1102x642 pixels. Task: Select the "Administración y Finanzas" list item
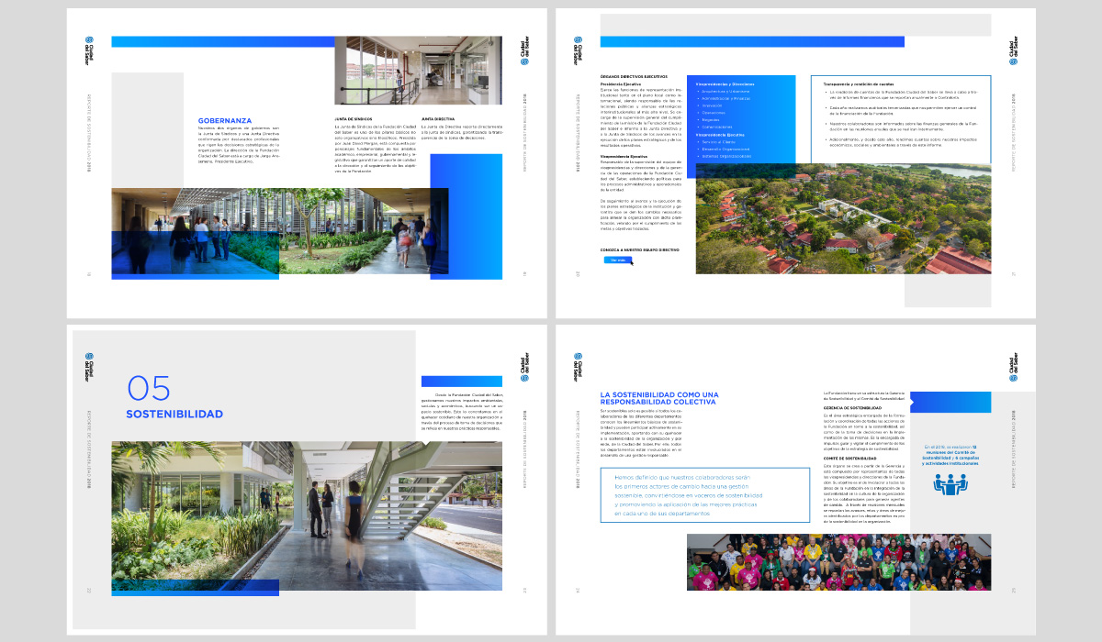(727, 98)
